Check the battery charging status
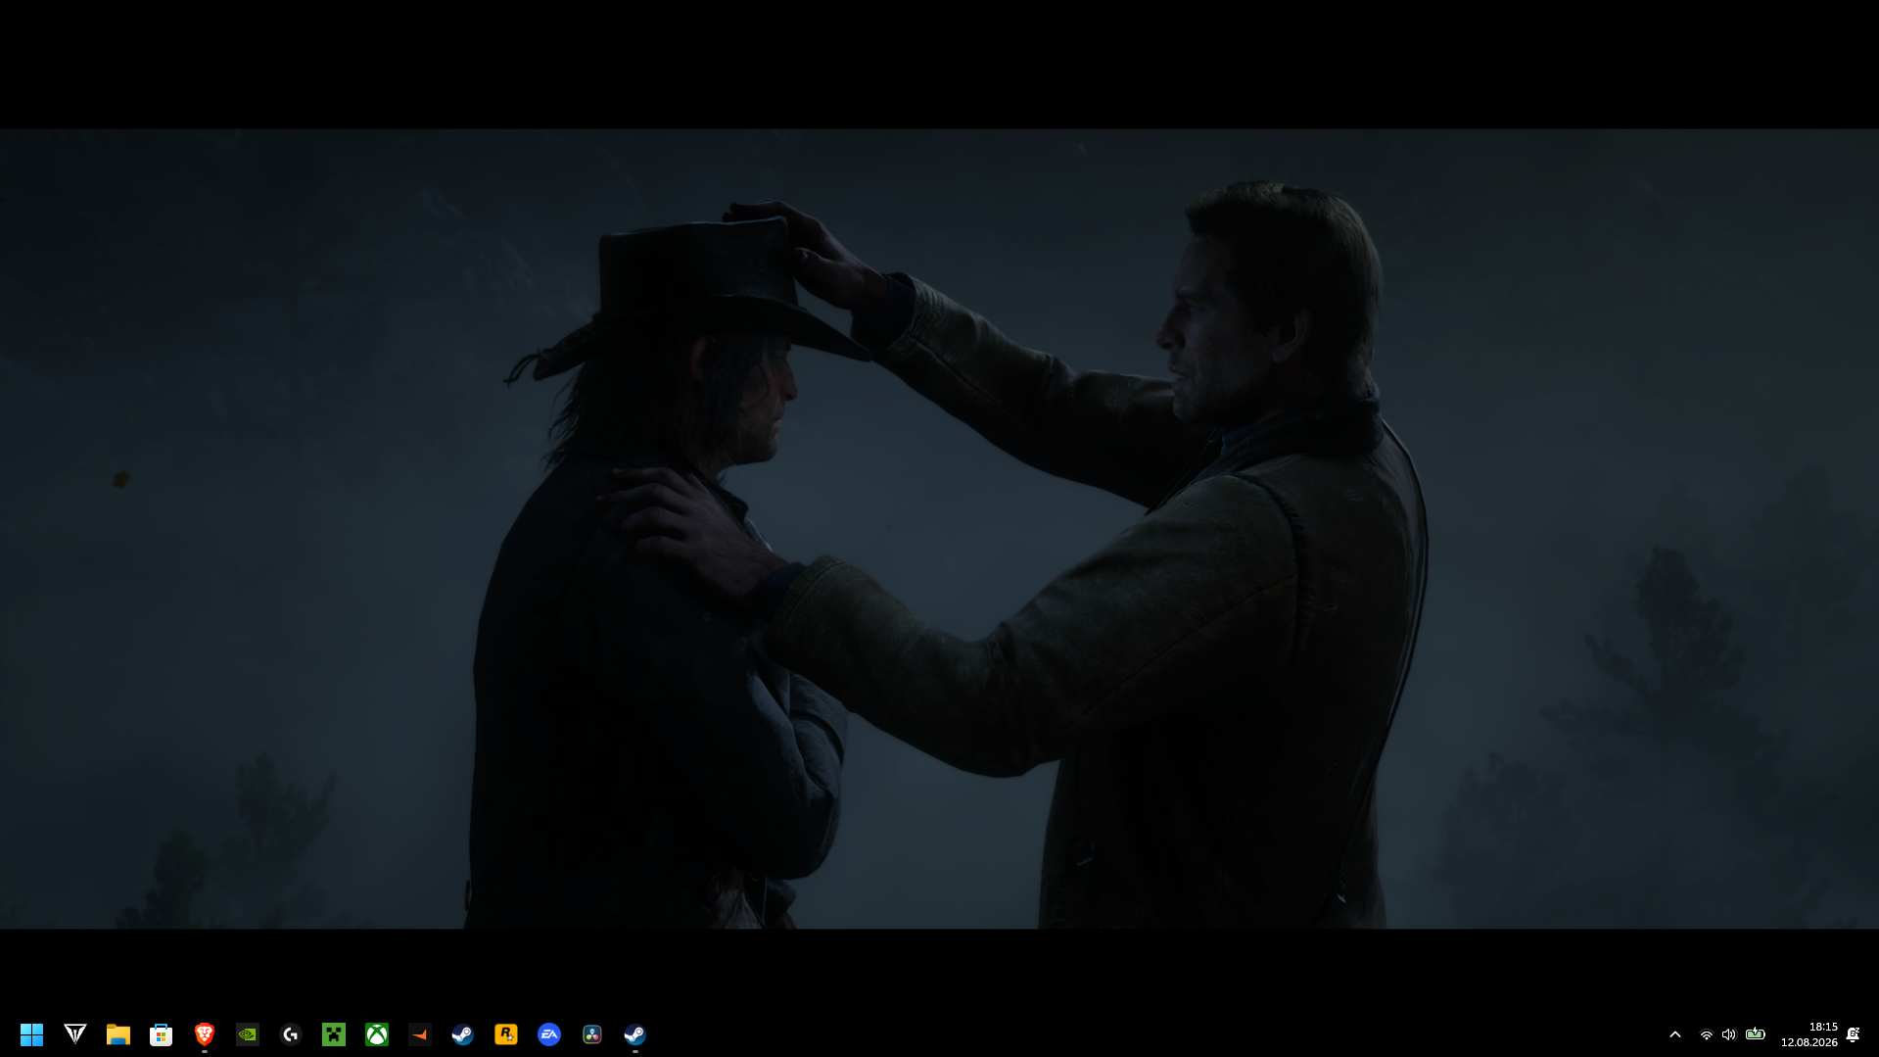The height and width of the screenshot is (1057, 1879). pos(1756,1033)
